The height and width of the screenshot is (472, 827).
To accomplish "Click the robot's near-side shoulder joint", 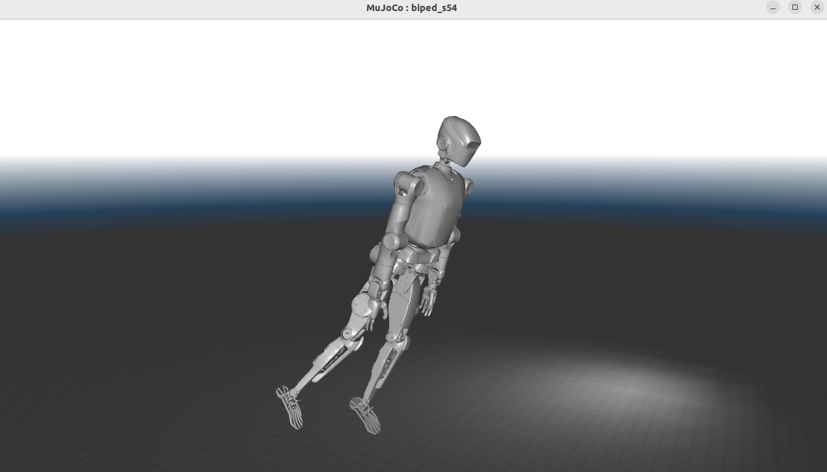I will (x=407, y=182).
